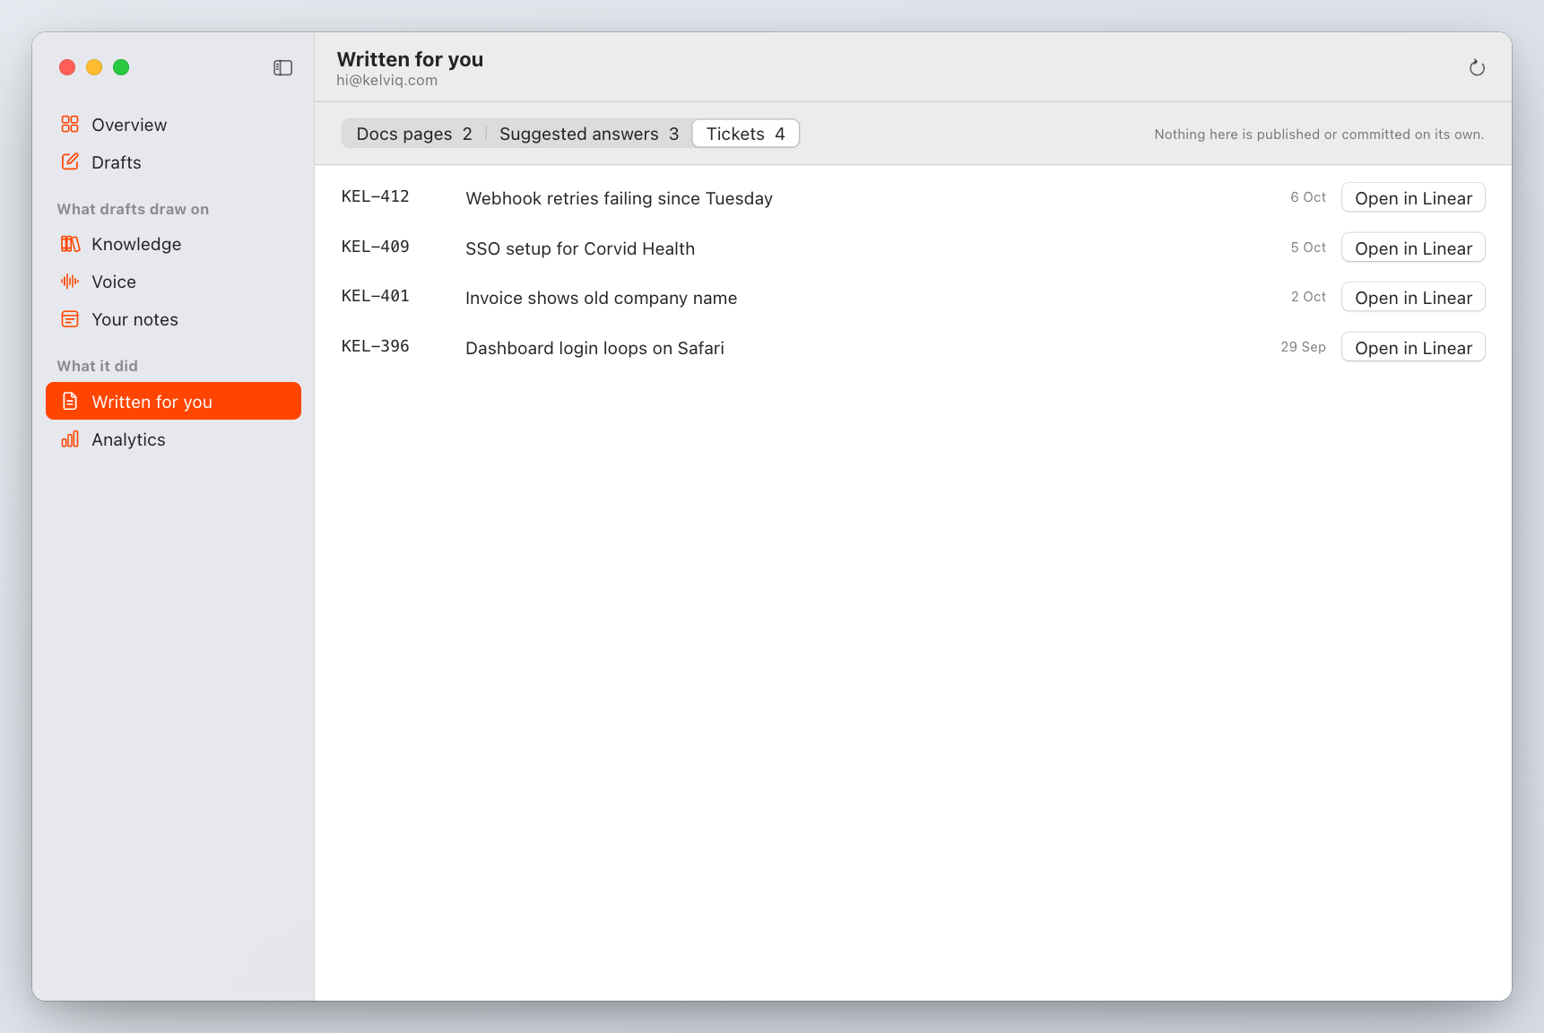
Task: Select Voice in the sidebar
Action: coord(173,282)
